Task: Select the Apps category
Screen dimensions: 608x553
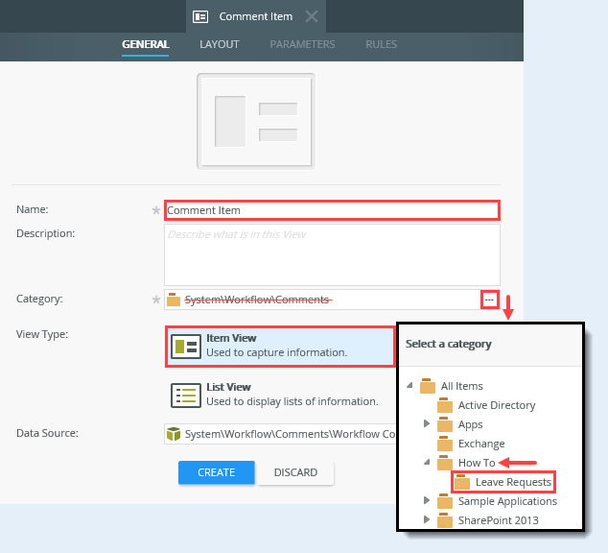Action: click(x=470, y=424)
